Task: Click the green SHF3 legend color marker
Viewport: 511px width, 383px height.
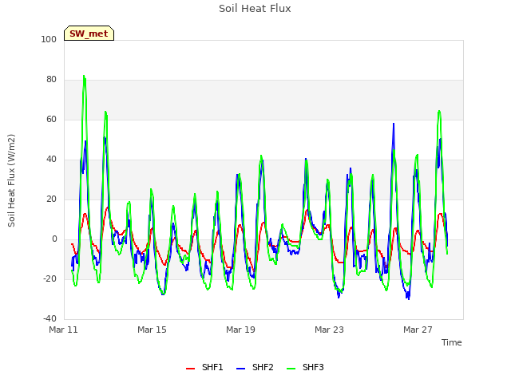Action: pyautogui.click(x=291, y=369)
